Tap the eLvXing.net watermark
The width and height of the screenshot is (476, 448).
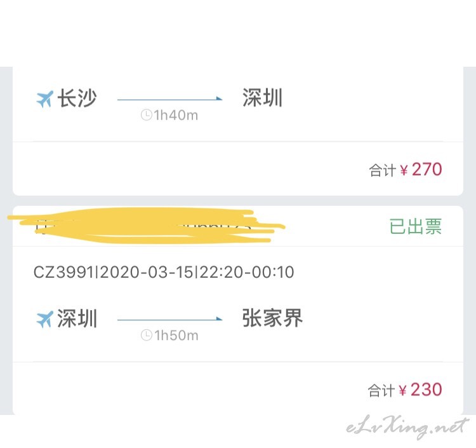tap(407, 427)
